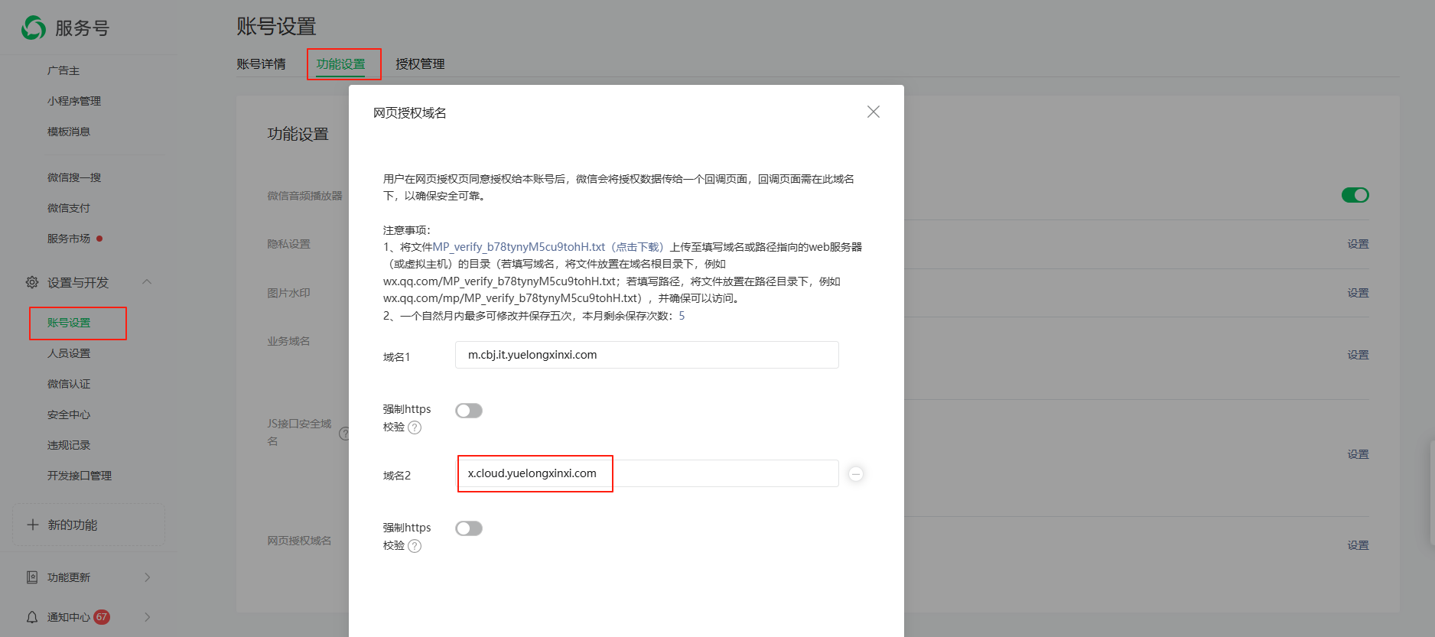The height and width of the screenshot is (637, 1435).
Task: Go to 安全中心 in the sidebar
Action: coord(69,414)
